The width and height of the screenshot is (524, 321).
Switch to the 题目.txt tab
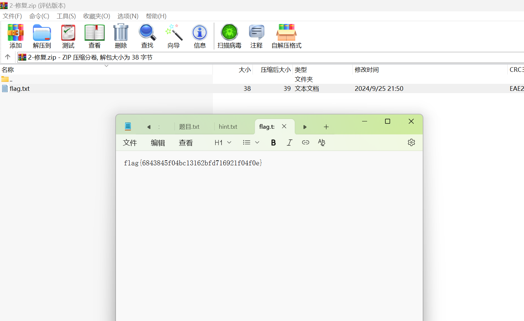[189, 127]
